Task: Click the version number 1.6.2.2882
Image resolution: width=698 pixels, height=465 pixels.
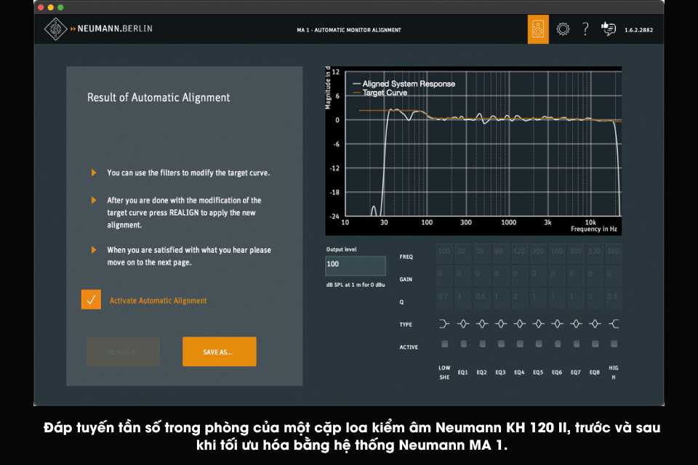Action: [638, 30]
